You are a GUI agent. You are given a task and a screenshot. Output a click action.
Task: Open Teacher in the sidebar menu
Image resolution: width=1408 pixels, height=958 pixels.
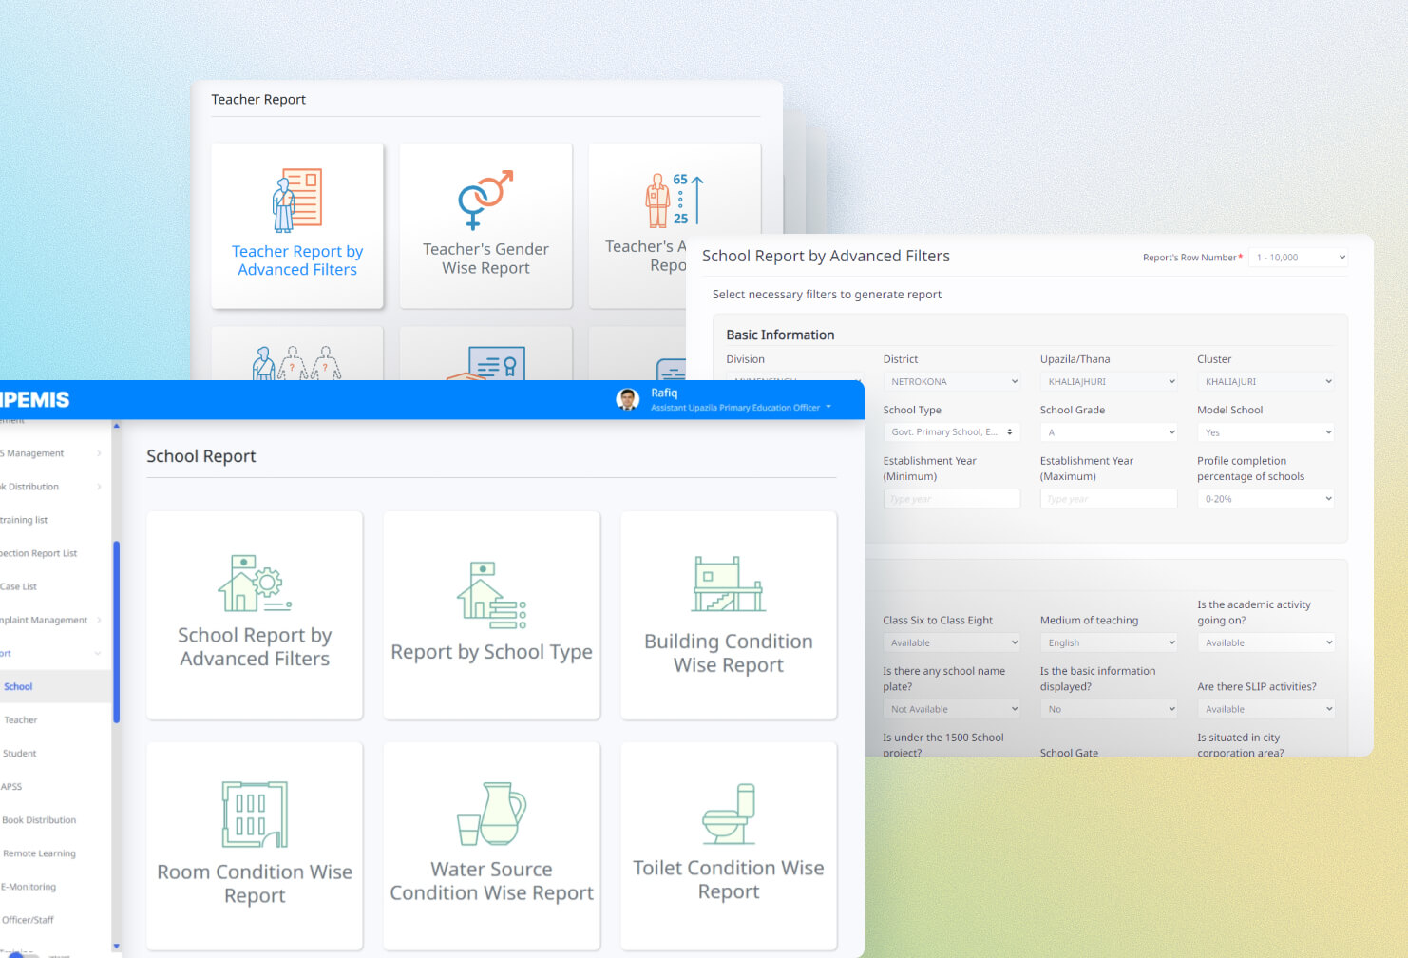point(21,720)
